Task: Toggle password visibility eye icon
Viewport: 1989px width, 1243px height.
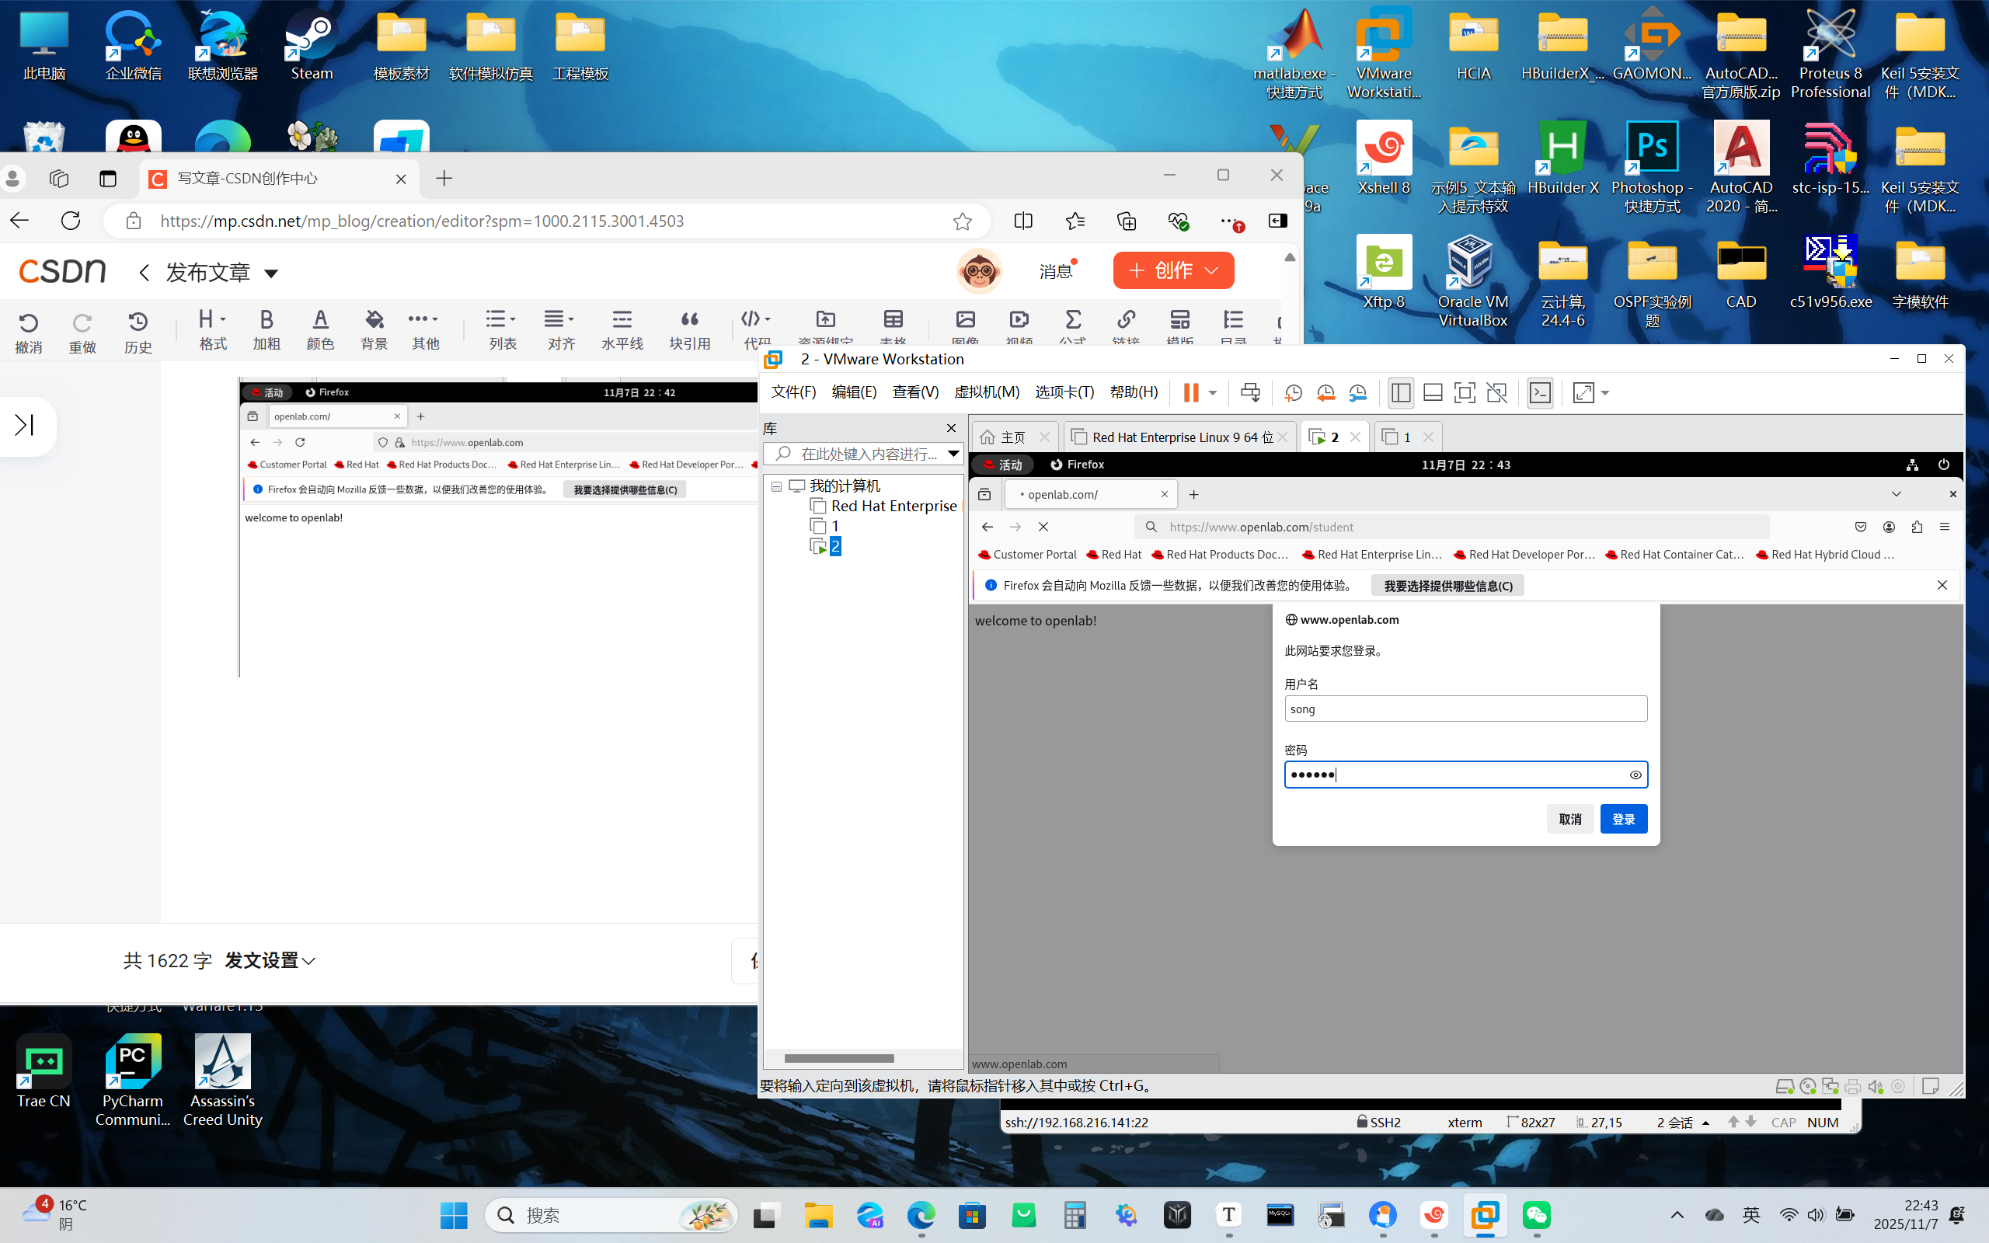Action: click(x=1635, y=775)
